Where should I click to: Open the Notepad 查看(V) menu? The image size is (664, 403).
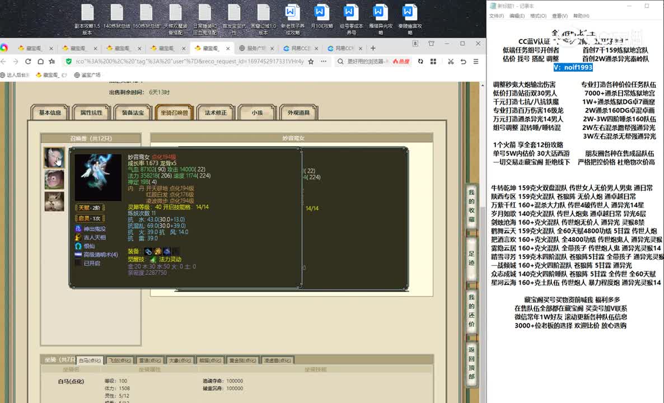(559, 16)
